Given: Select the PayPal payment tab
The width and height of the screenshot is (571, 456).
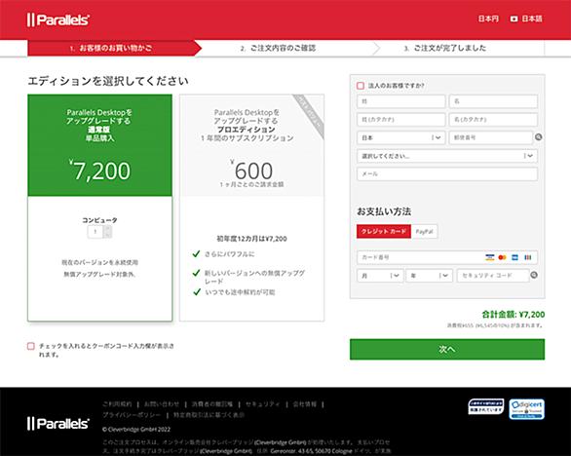Looking at the screenshot, I should tap(424, 231).
